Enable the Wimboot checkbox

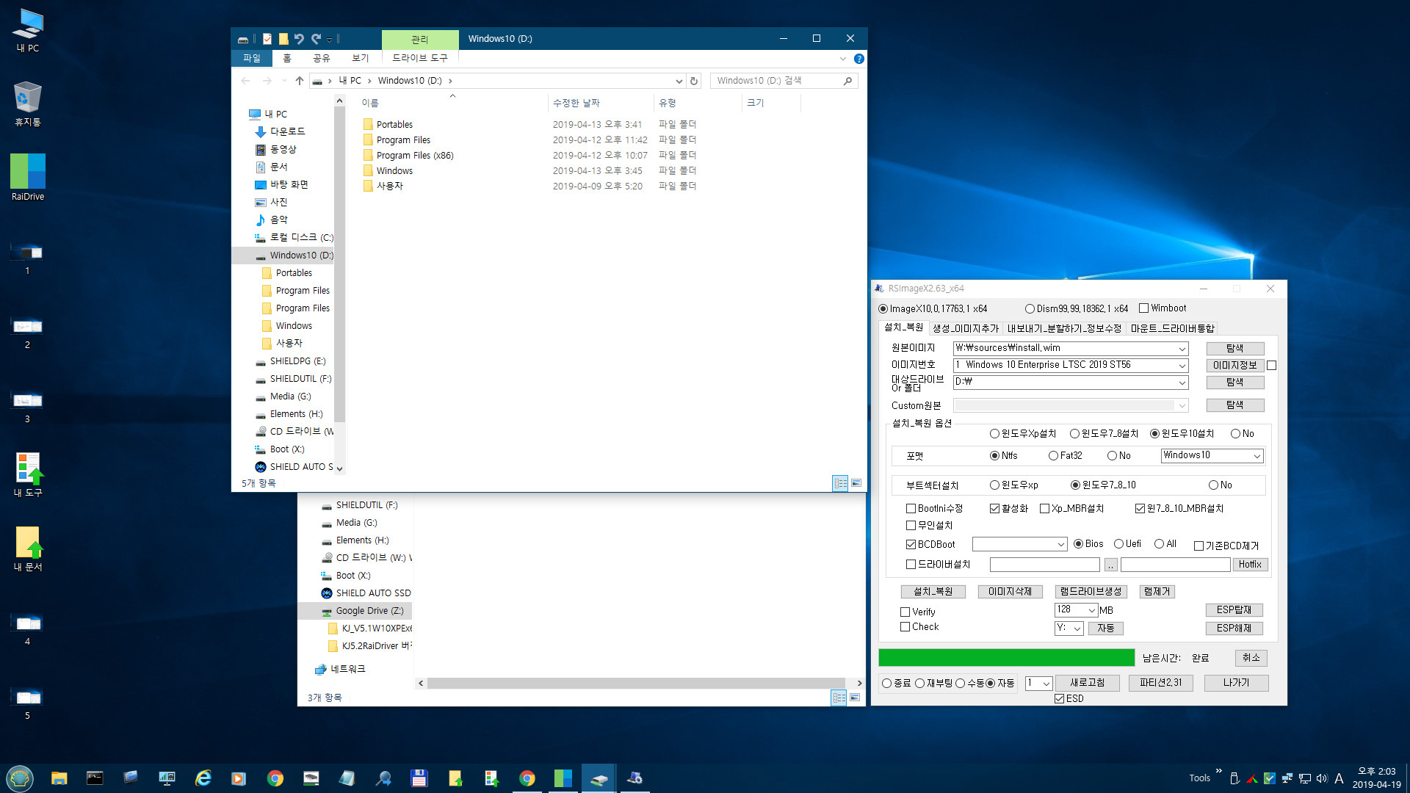pyautogui.click(x=1143, y=308)
